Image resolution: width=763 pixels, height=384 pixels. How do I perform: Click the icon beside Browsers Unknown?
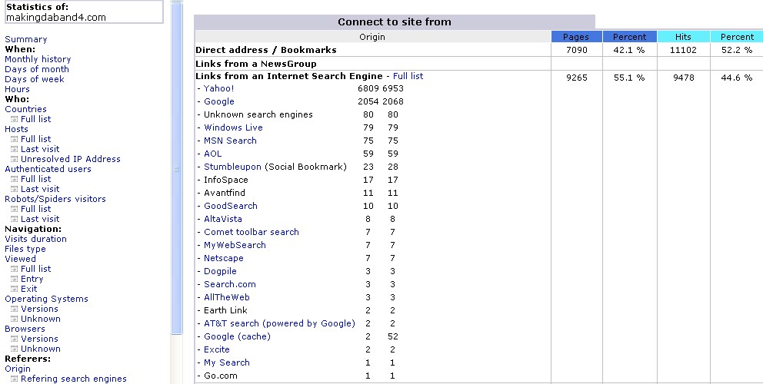coord(14,349)
